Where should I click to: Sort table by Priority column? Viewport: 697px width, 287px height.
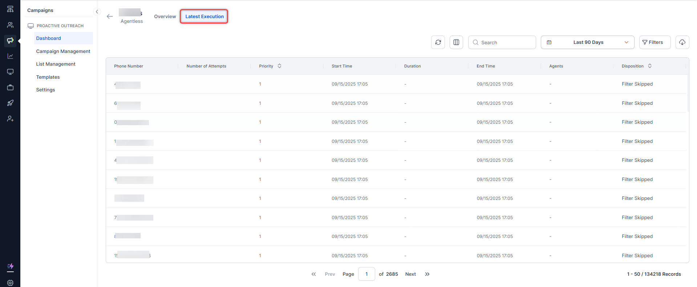click(x=279, y=66)
